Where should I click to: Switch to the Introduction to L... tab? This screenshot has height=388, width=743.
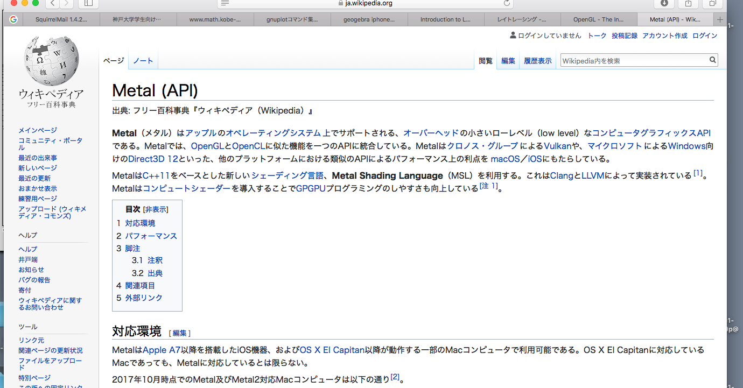pyautogui.click(x=445, y=19)
